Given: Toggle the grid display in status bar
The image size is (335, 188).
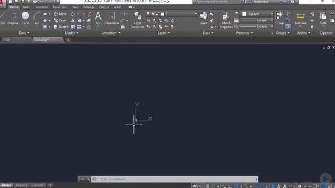Looking at the screenshot, I should 207,186.
